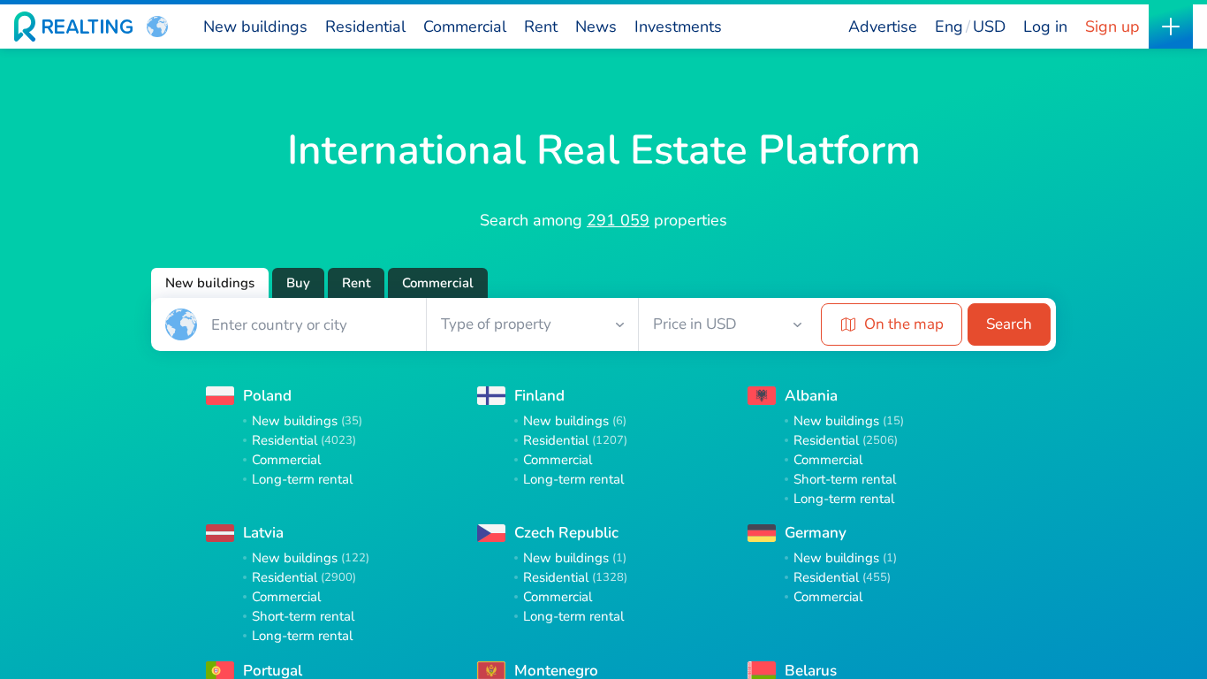Click the Poland flag icon
Image resolution: width=1207 pixels, height=679 pixels.
(x=220, y=395)
